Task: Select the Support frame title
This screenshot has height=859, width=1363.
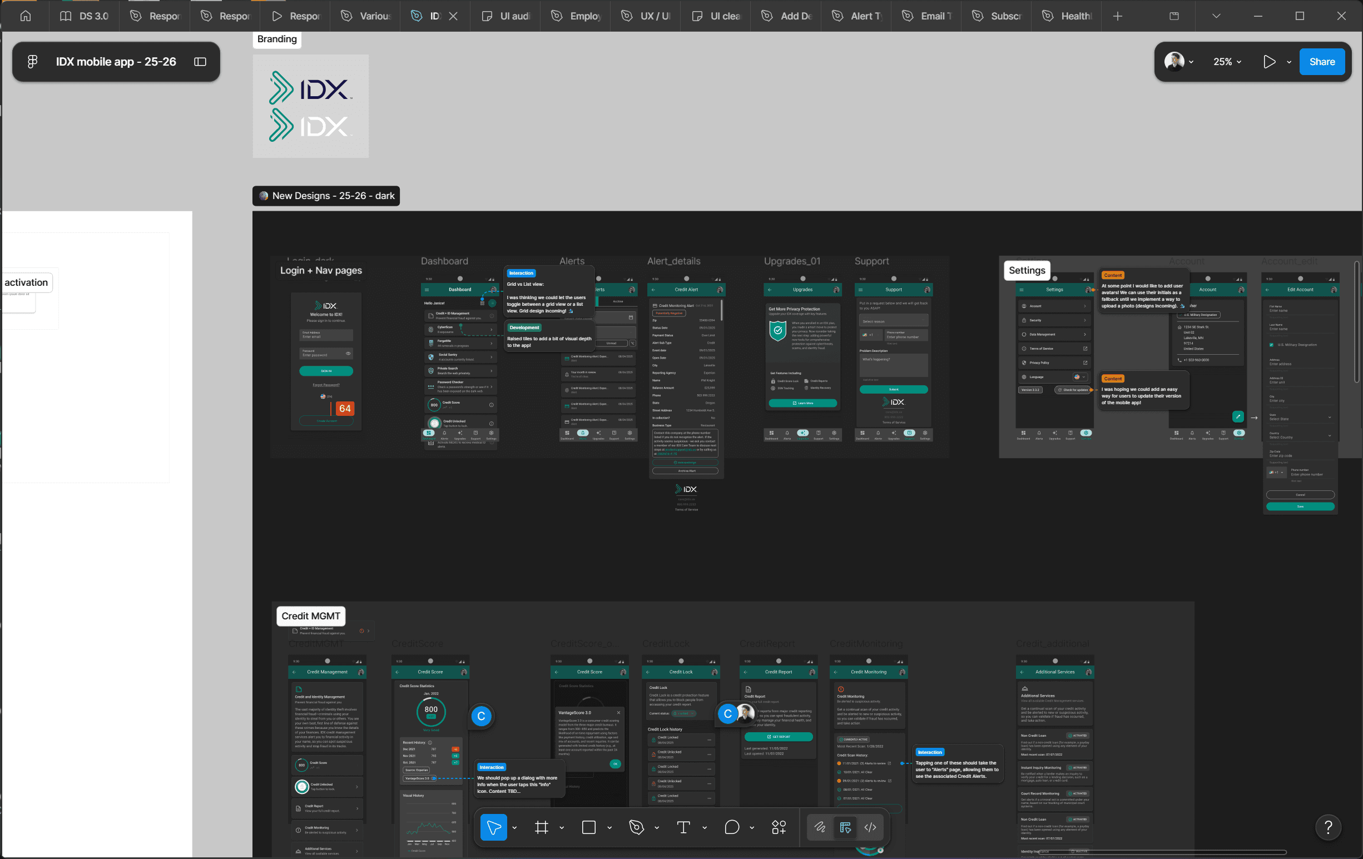Action: point(872,261)
